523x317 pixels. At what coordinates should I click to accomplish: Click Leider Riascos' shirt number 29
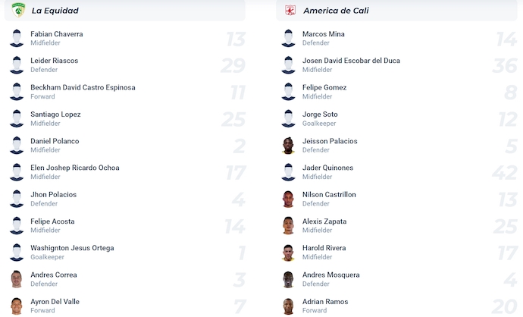tap(233, 65)
